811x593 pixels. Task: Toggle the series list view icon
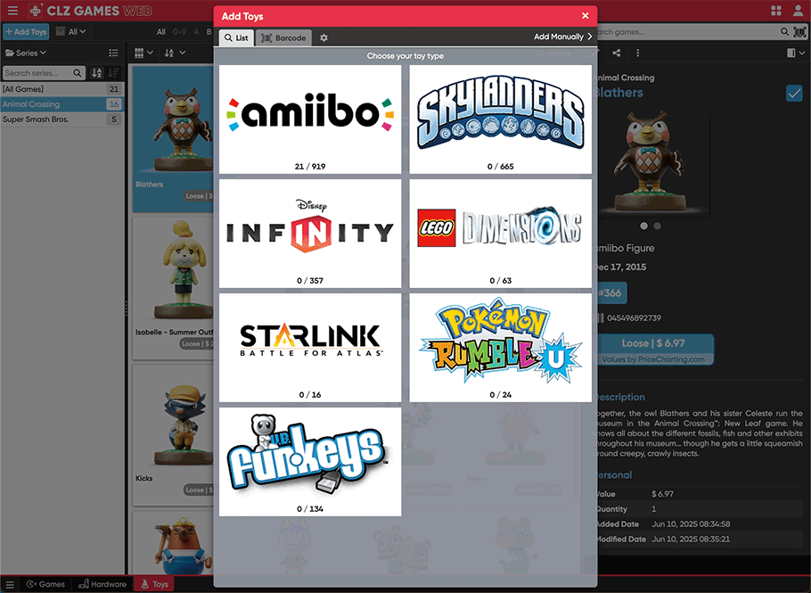113,53
